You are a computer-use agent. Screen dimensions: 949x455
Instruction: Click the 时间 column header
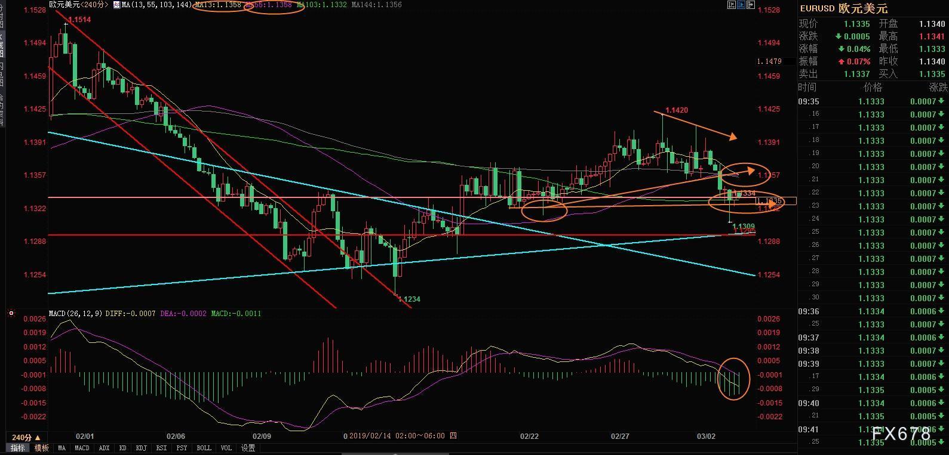point(807,87)
